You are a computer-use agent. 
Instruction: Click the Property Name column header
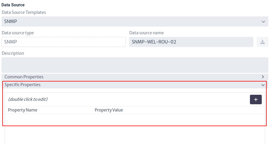click(x=23, y=110)
